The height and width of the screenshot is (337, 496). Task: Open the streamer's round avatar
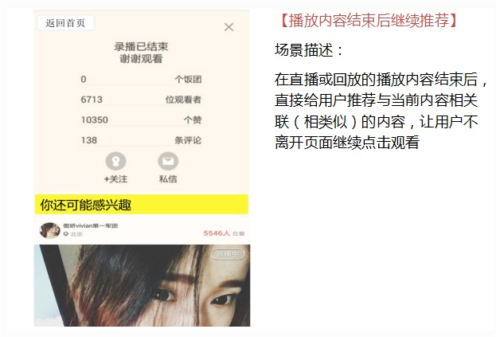pos(49,230)
